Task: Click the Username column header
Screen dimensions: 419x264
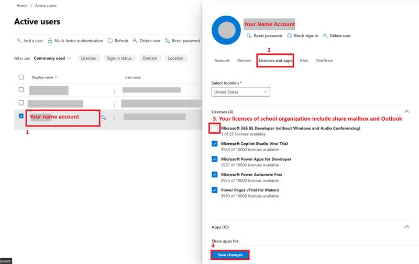Action: [133, 77]
